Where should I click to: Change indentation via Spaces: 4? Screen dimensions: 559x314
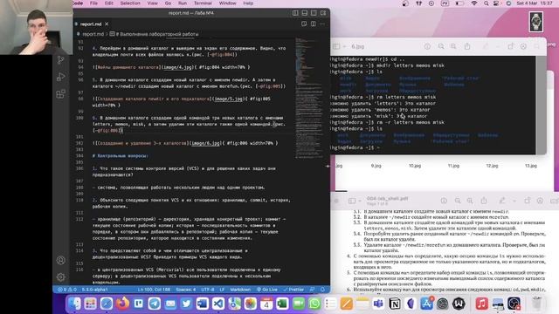point(186,290)
